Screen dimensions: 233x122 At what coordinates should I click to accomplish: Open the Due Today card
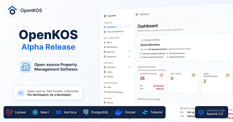[183, 82]
